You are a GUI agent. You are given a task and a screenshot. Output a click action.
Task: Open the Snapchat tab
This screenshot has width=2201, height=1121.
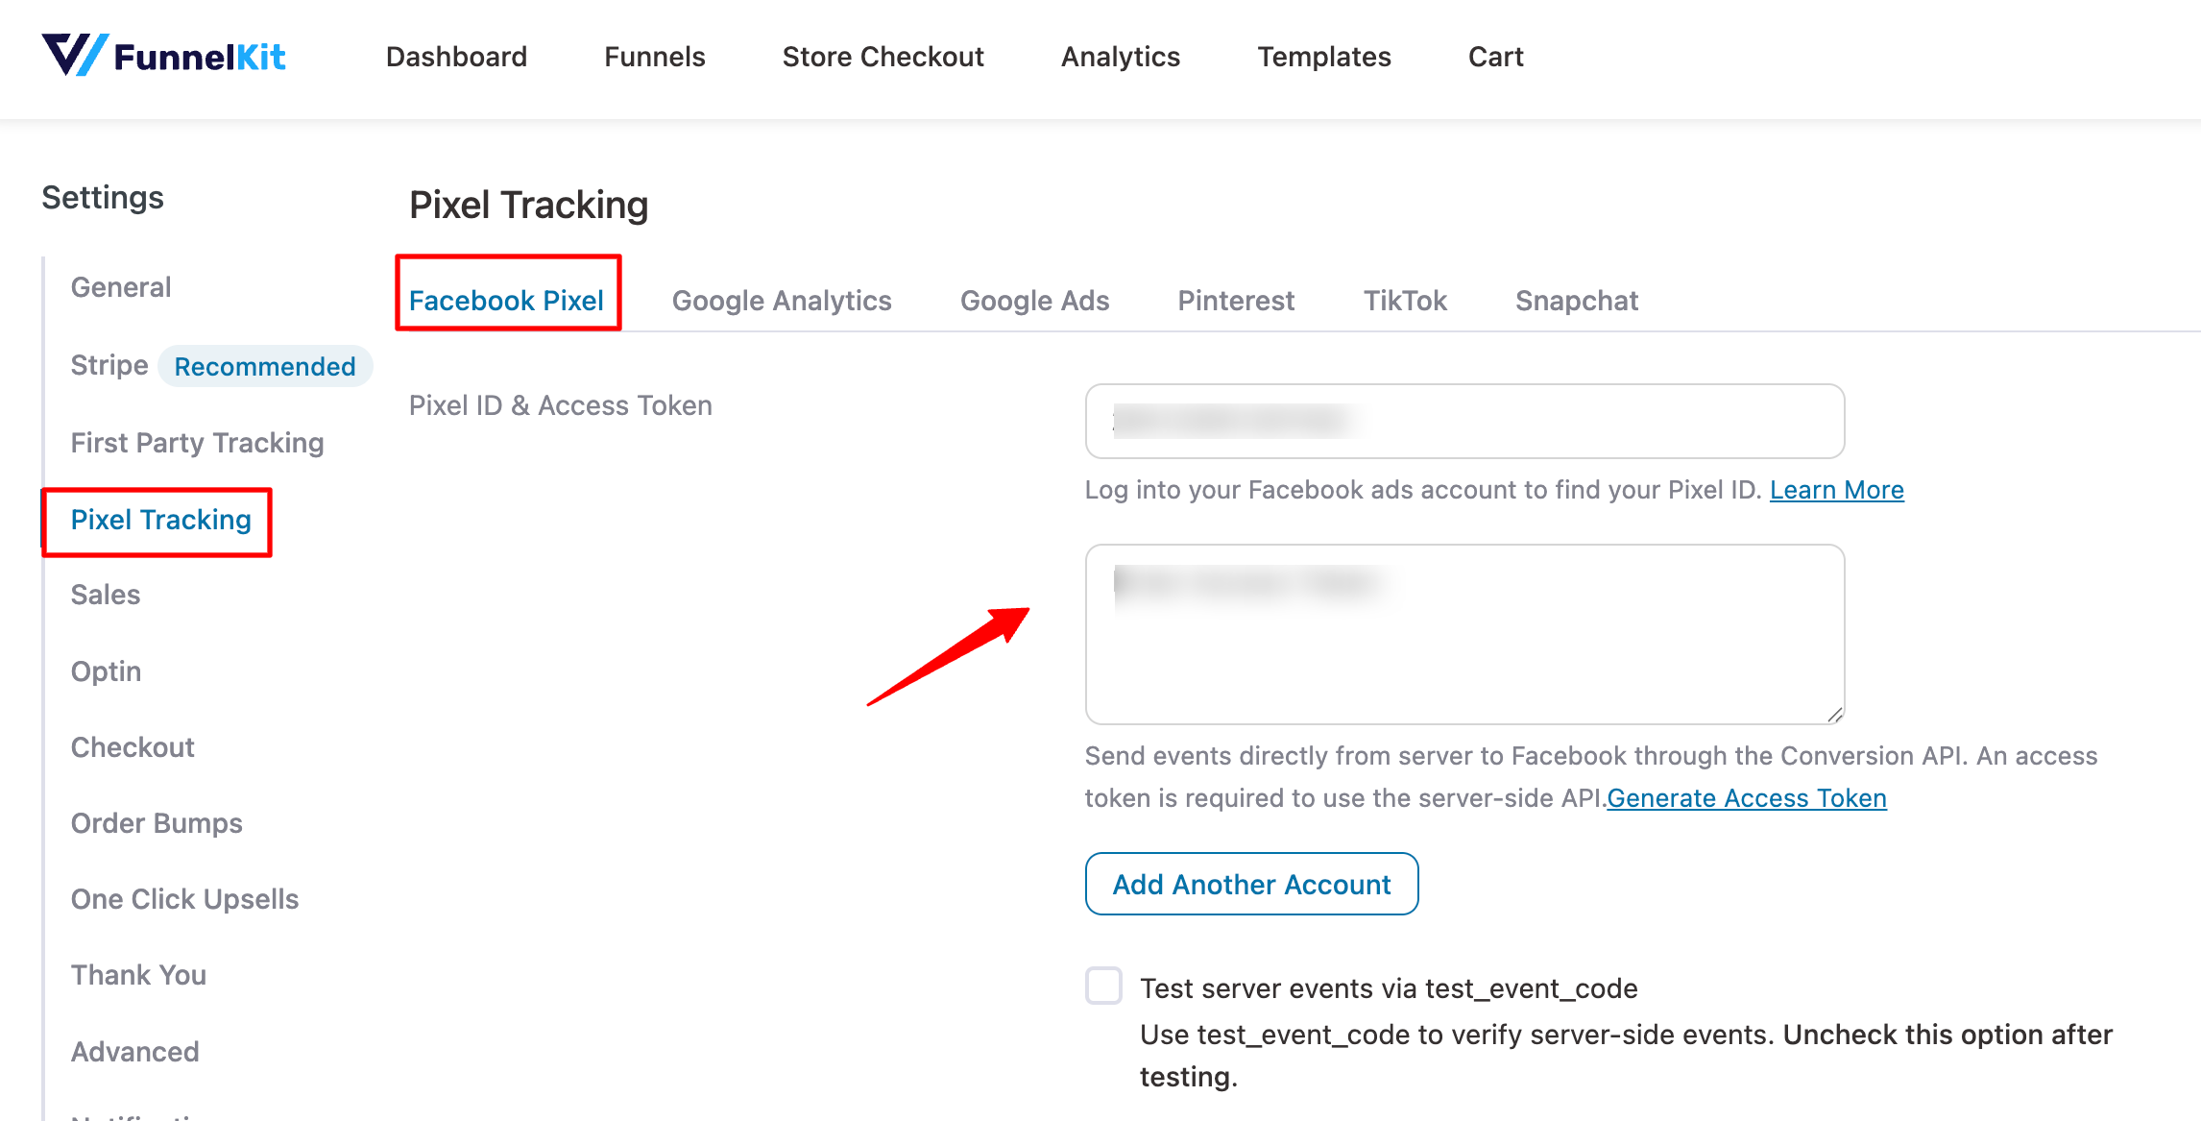[x=1577, y=301]
